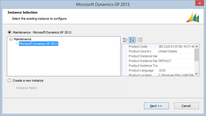206x116 pixels.
Task: Select the Maintenance radio button
Action: coord(10,32)
